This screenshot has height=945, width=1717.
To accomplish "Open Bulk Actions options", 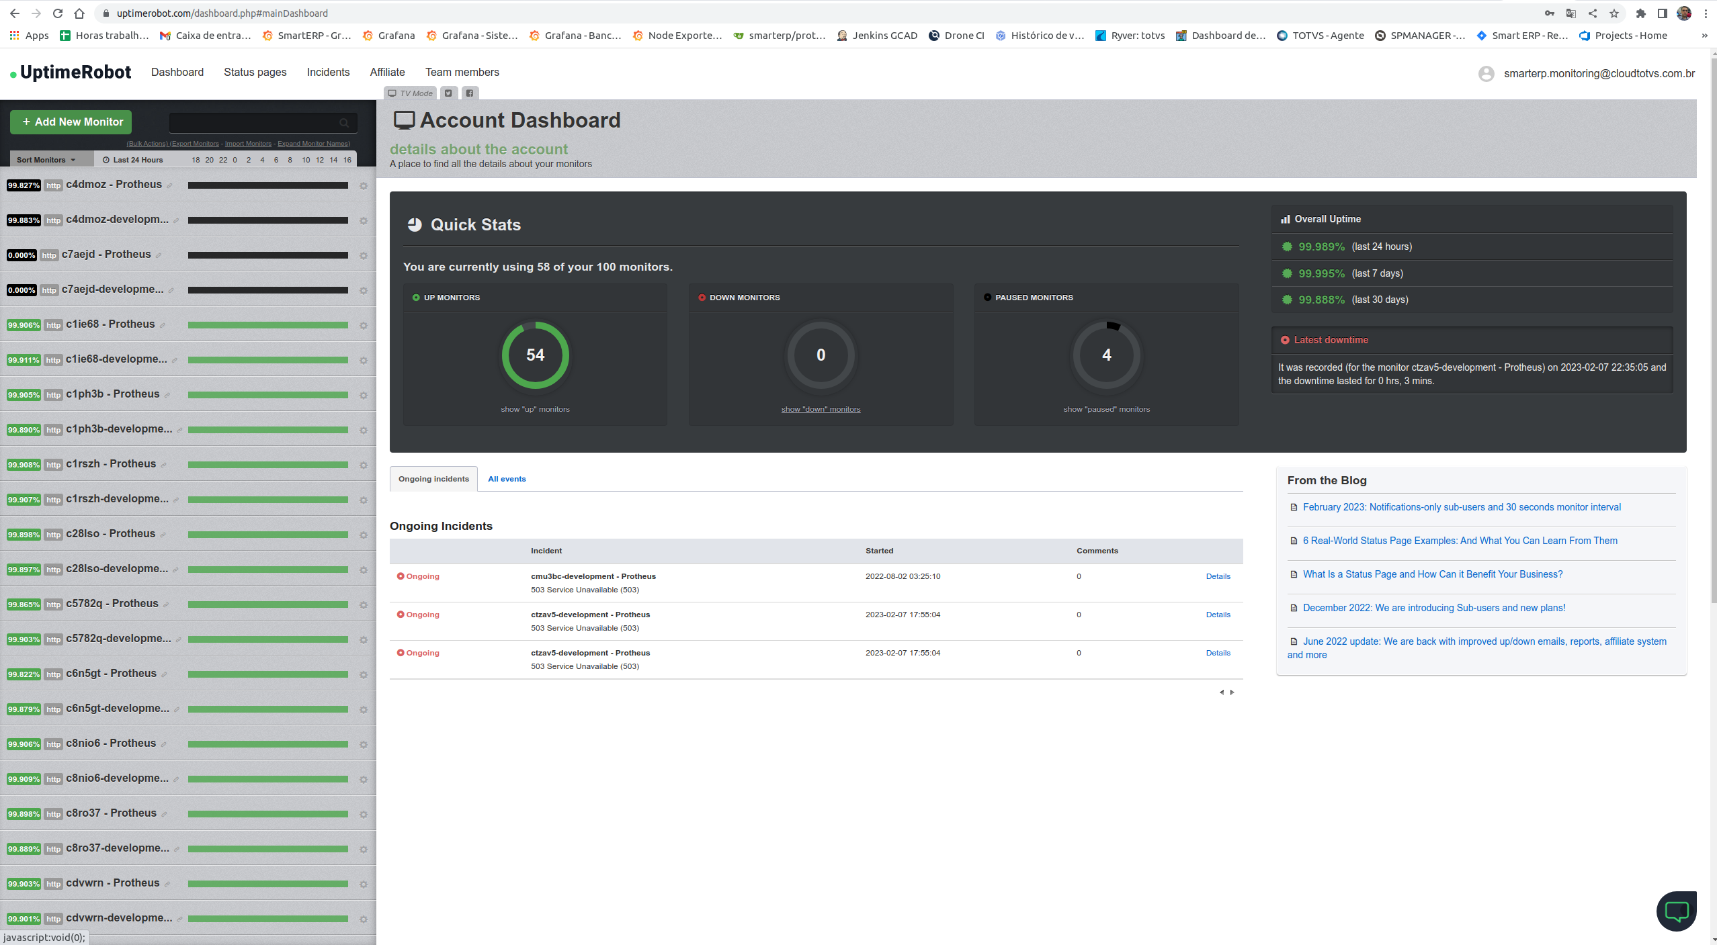I will tap(147, 144).
